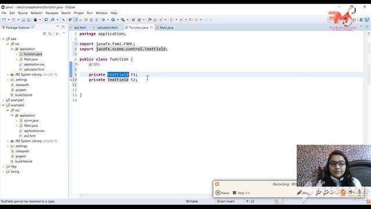Open the Source menu
Image resolution: width=371 pixels, height=209 pixels.
(23, 13)
